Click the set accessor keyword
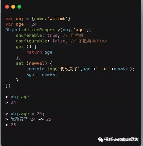Screen dimensions: 143x146 [x=20, y=63]
